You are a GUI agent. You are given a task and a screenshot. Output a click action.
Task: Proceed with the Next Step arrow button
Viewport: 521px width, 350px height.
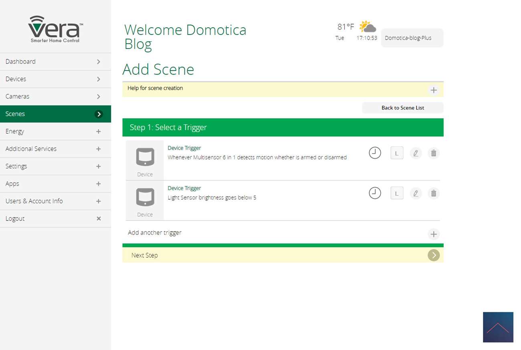(433, 255)
